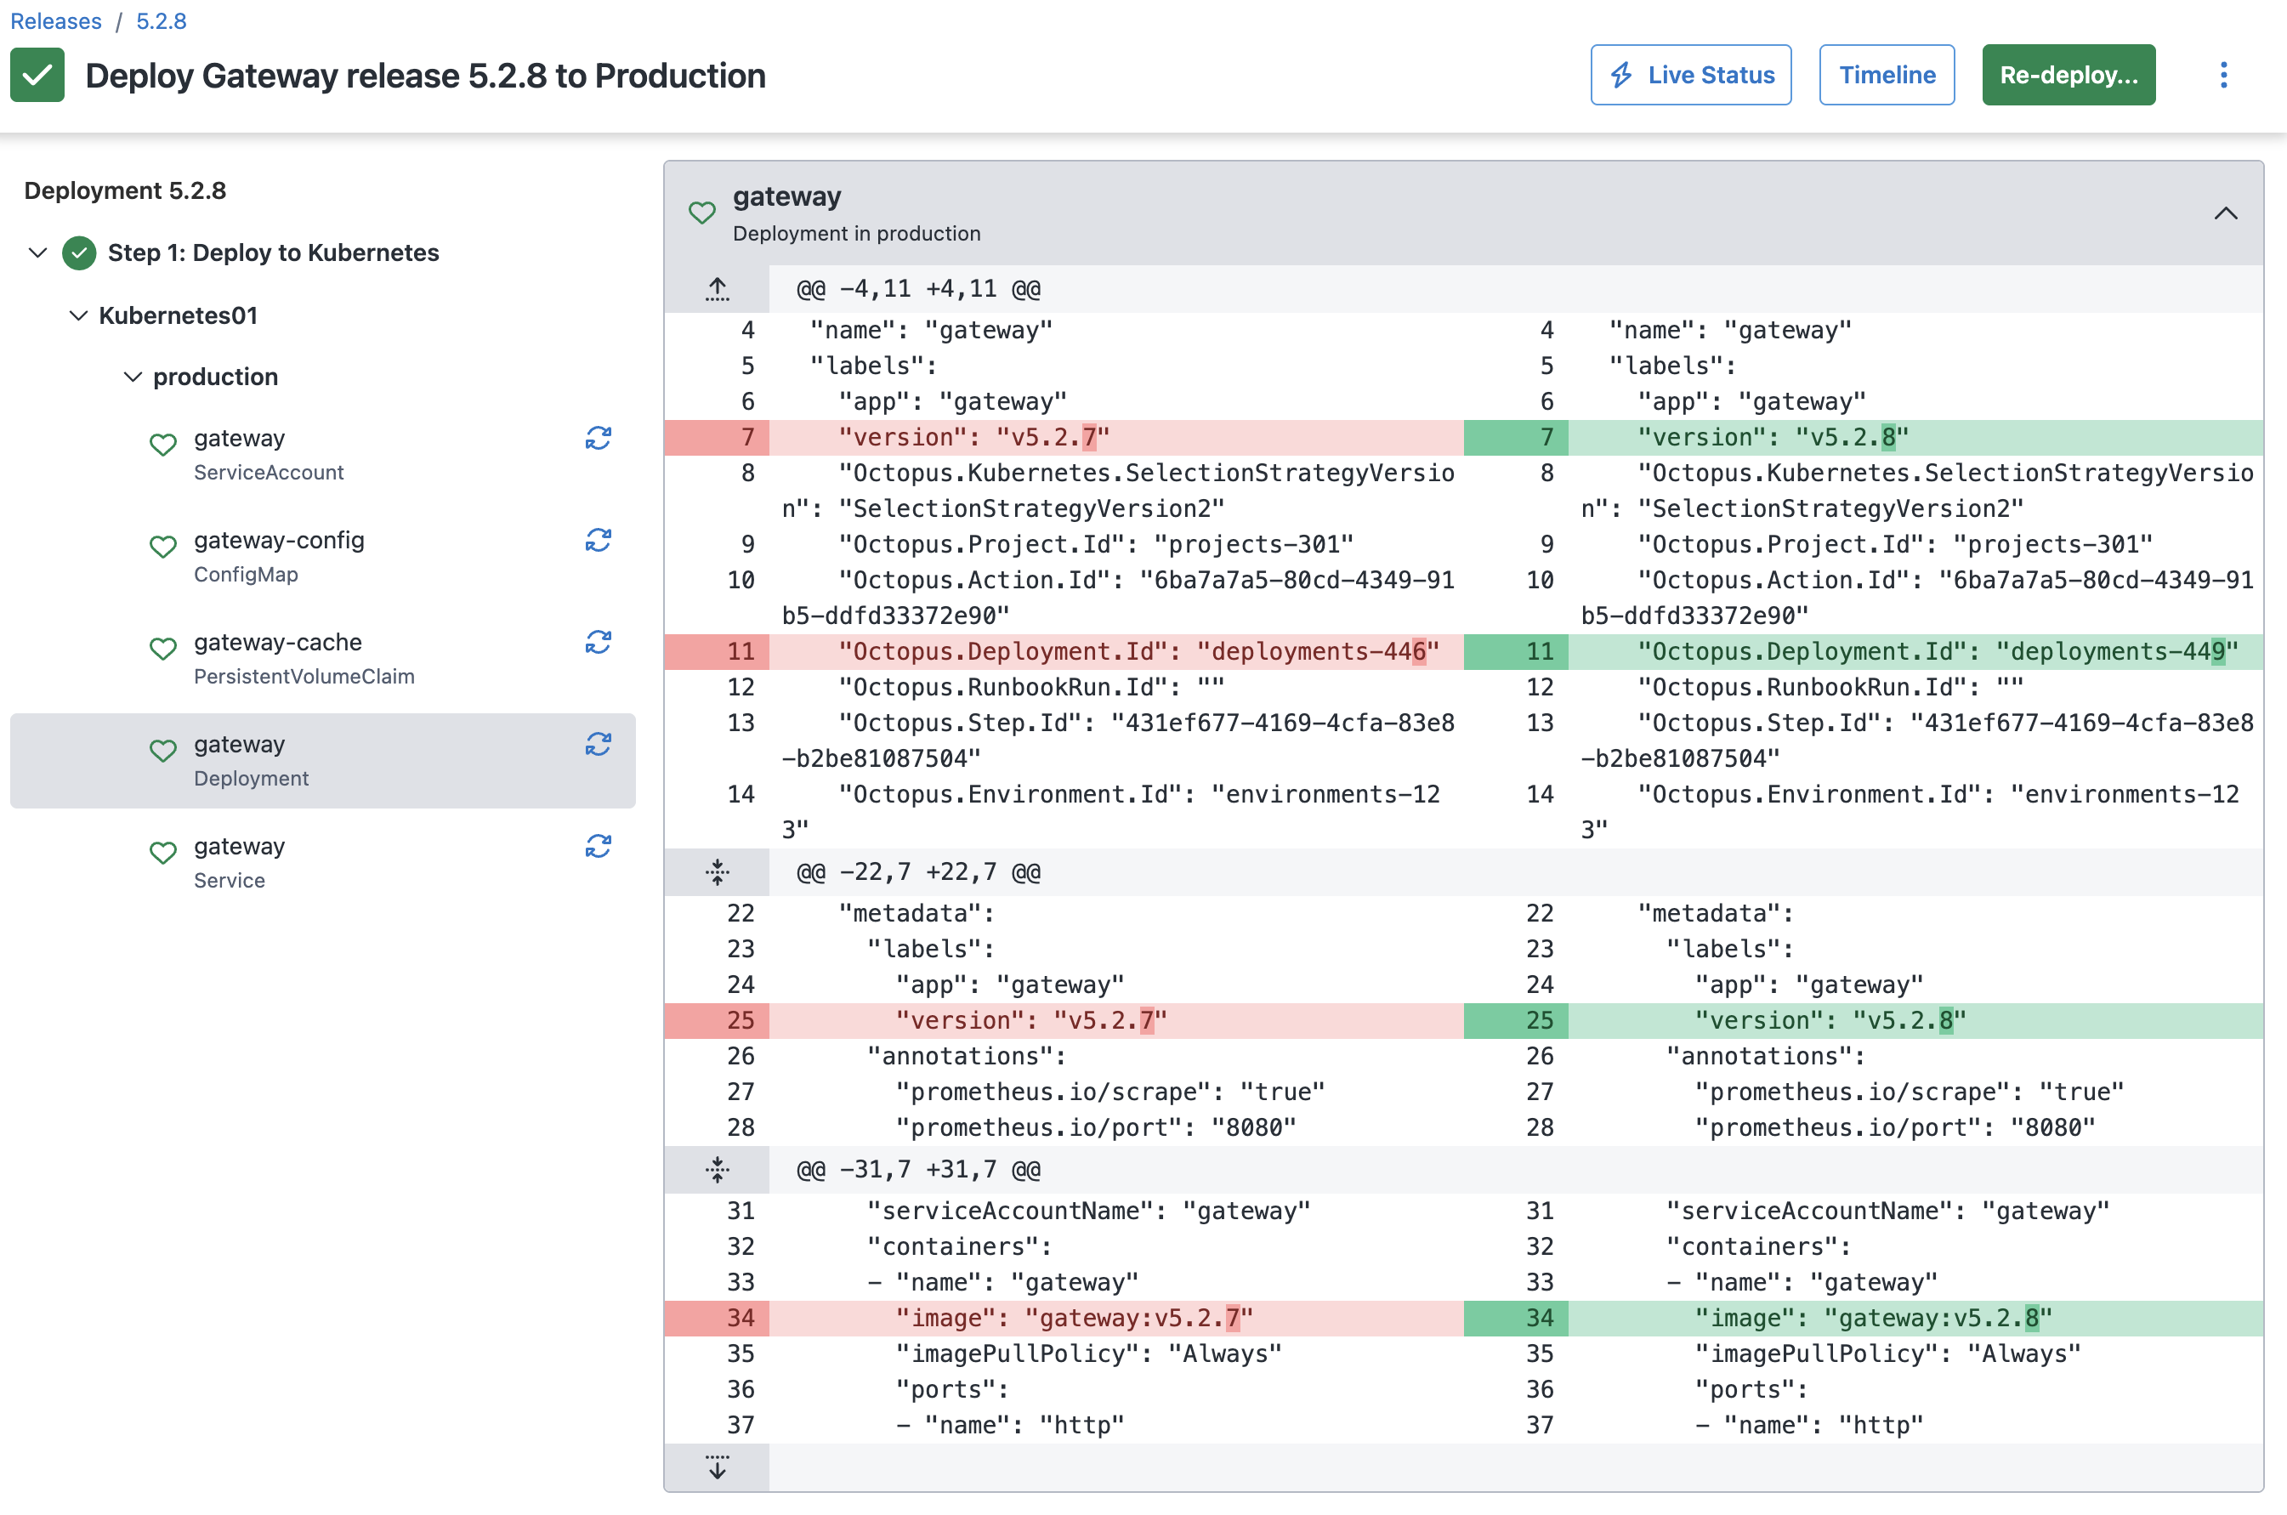Expand hidden lines before the @@ -22,7 hunk

click(717, 871)
